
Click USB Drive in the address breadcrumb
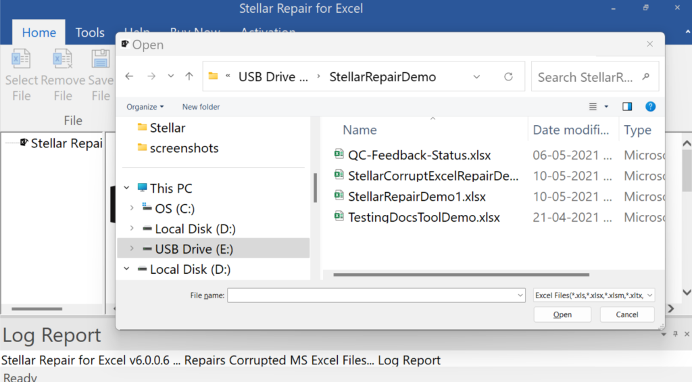point(273,77)
